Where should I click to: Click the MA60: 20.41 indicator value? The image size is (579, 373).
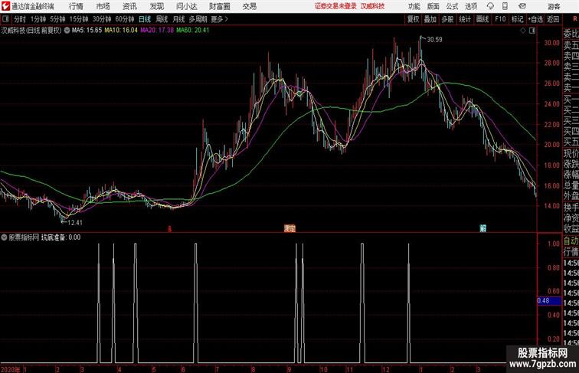click(x=193, y=31)
